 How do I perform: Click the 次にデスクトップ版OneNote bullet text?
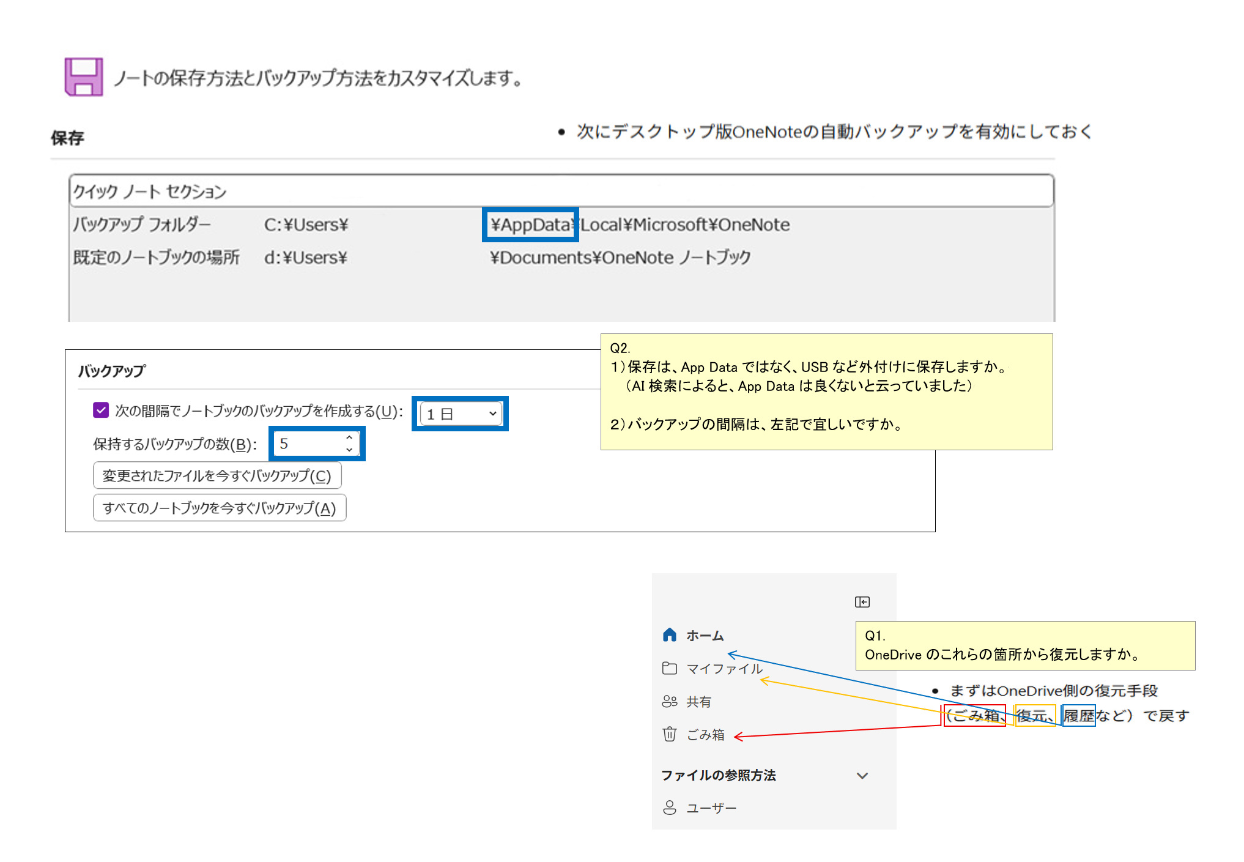pos(834,132)
